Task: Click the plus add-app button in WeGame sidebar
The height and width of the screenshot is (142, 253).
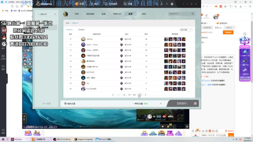Action: coord(55,14)
